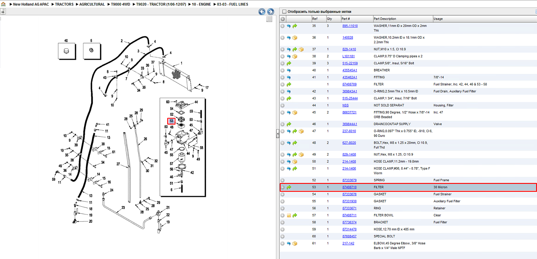Open the AGRICULTURAL breadcrumb level
Viewport: 537px width, 259px height.
click(92, 4)
